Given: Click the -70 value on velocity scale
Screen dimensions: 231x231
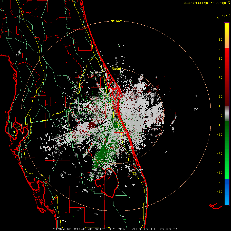Looking at the screenshot, I should [x=219, y=182].
